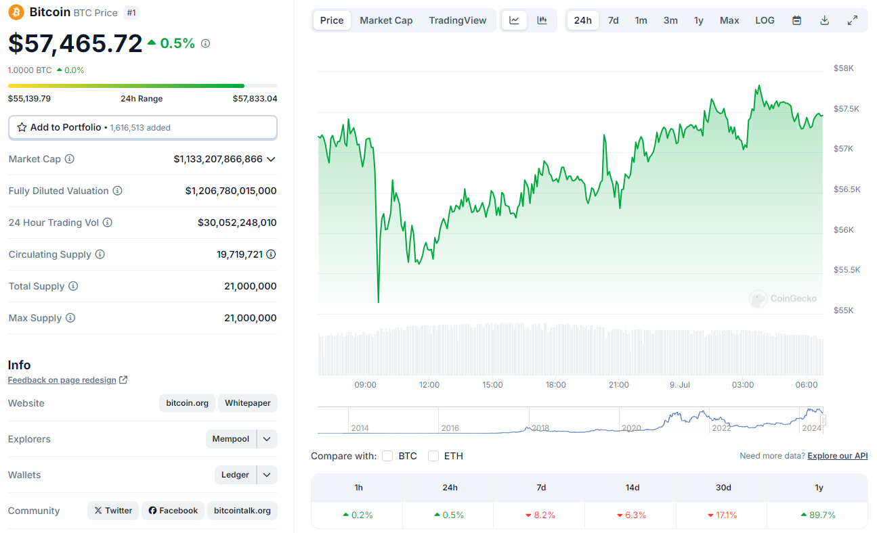Show the Circulating Supply label info icon
The height and width of the screenshot is (533, 877).
pyautogui.click(x=100, y=254)
